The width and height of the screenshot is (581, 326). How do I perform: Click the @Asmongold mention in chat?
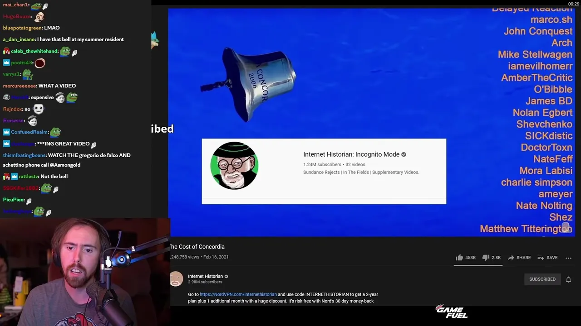65,165
